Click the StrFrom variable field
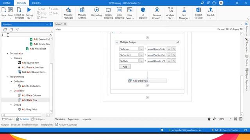Viewport: 250px width, 140px height. pyautogui.click(x=129, y=49)
